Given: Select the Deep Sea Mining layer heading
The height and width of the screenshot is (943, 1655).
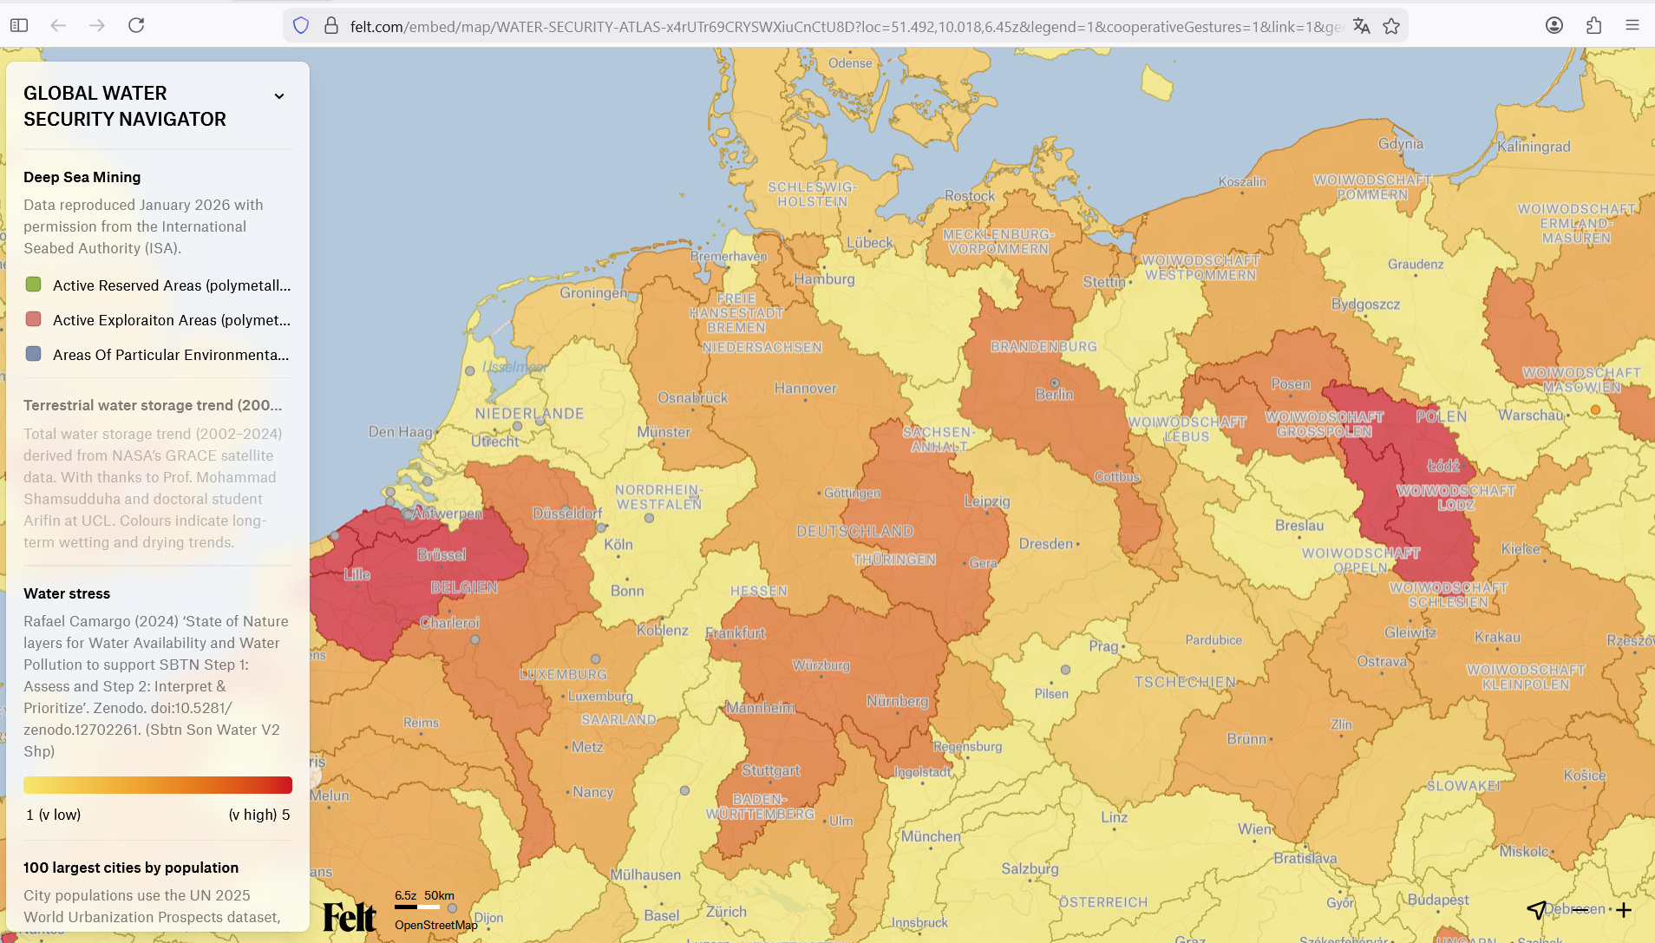Looking at the screenshot, I should tap(82, 177).
